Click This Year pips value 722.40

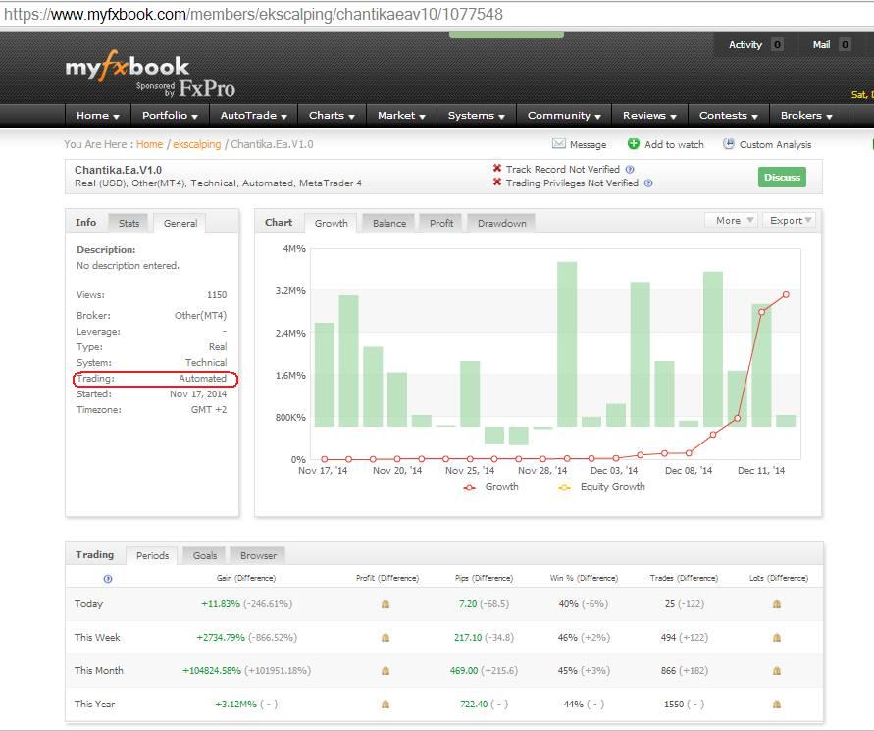[x=474, y=705]
